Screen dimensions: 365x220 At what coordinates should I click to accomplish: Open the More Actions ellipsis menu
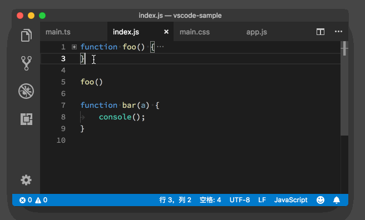[338, 32]
